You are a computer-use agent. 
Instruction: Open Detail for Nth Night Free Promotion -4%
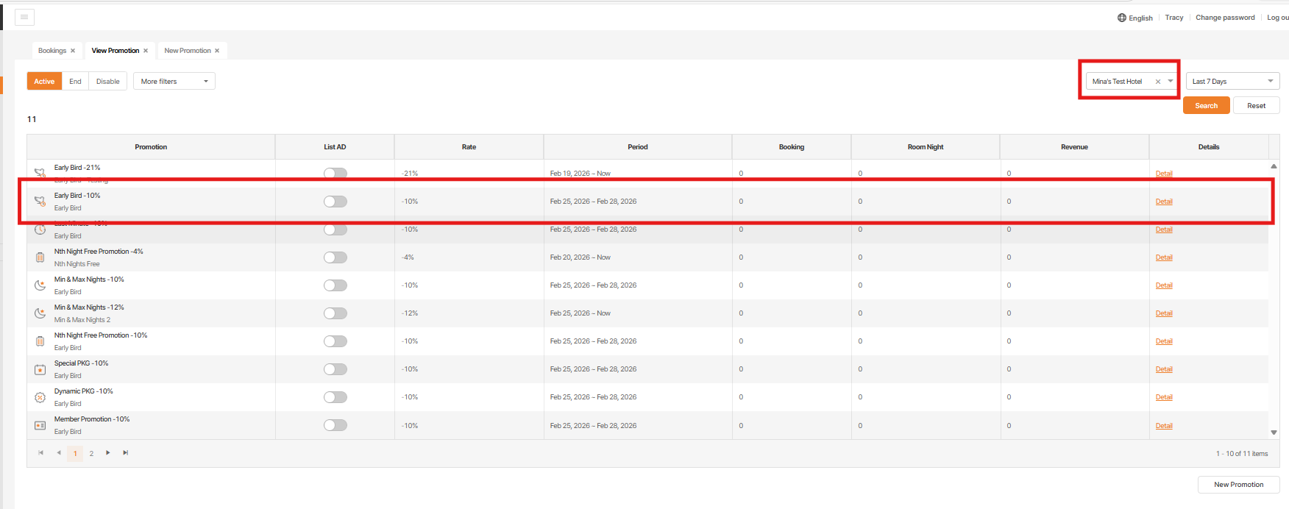point(1164,257)
